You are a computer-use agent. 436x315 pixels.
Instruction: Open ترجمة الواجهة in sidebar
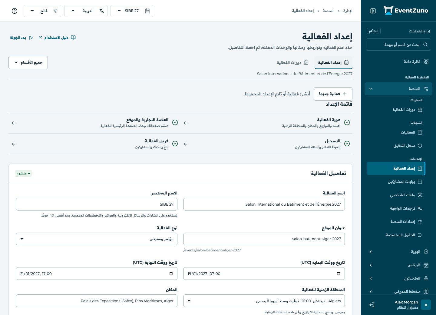click(x=396, y=208)
